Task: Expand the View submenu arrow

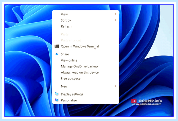Action: [115, 14]
